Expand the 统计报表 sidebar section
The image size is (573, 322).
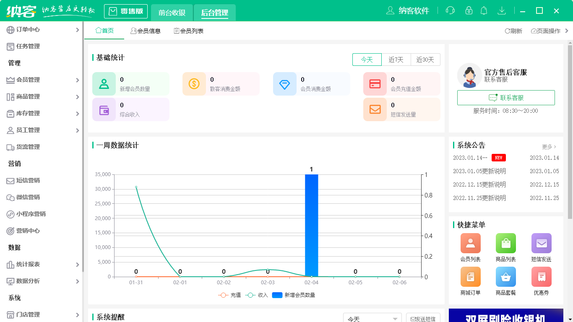28,265
